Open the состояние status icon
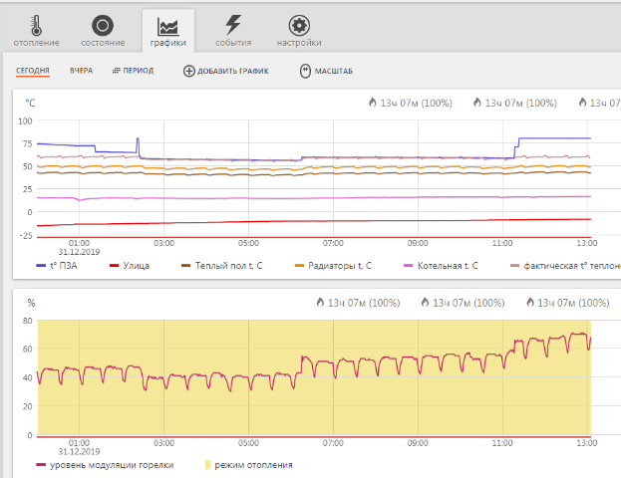 [x=102, y=26]
